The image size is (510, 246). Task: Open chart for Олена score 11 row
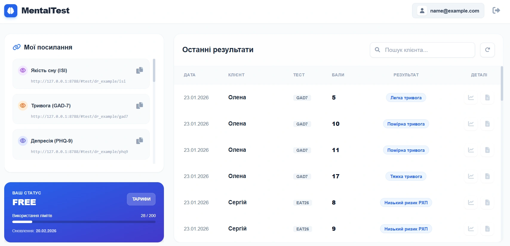(471, 150)
